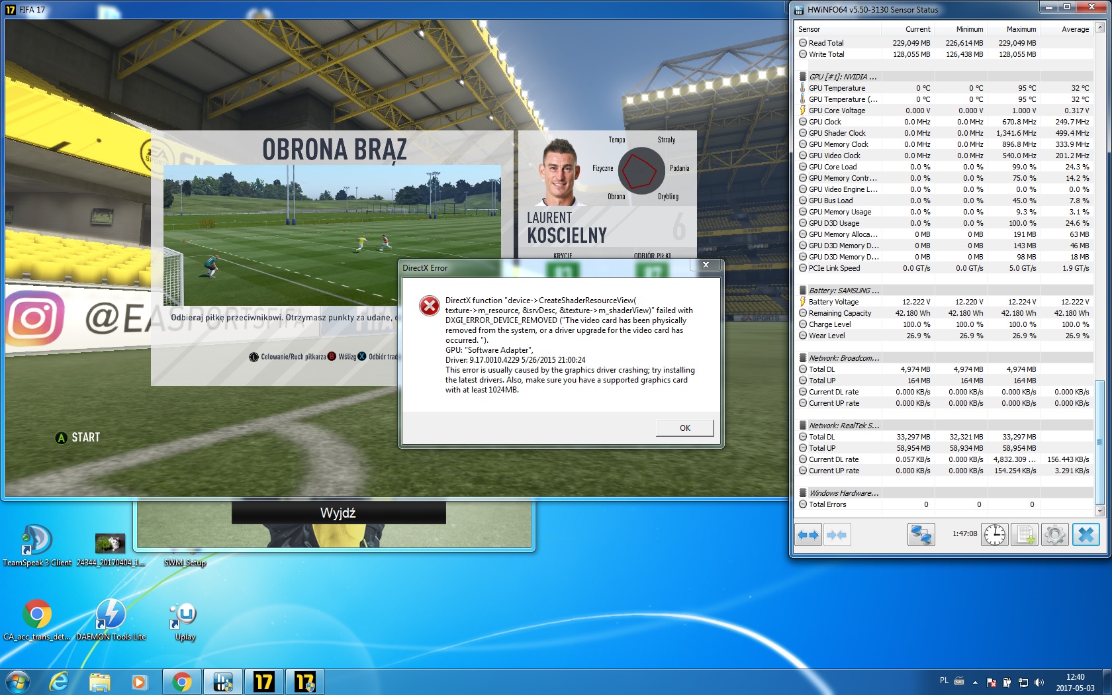1112x695 pixels.
Task: Start logging with the sheet plus icon
Action: tap(1025, 535)
